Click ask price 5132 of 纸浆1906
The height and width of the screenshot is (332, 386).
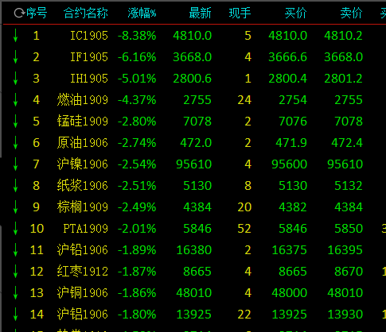(349, 186)
